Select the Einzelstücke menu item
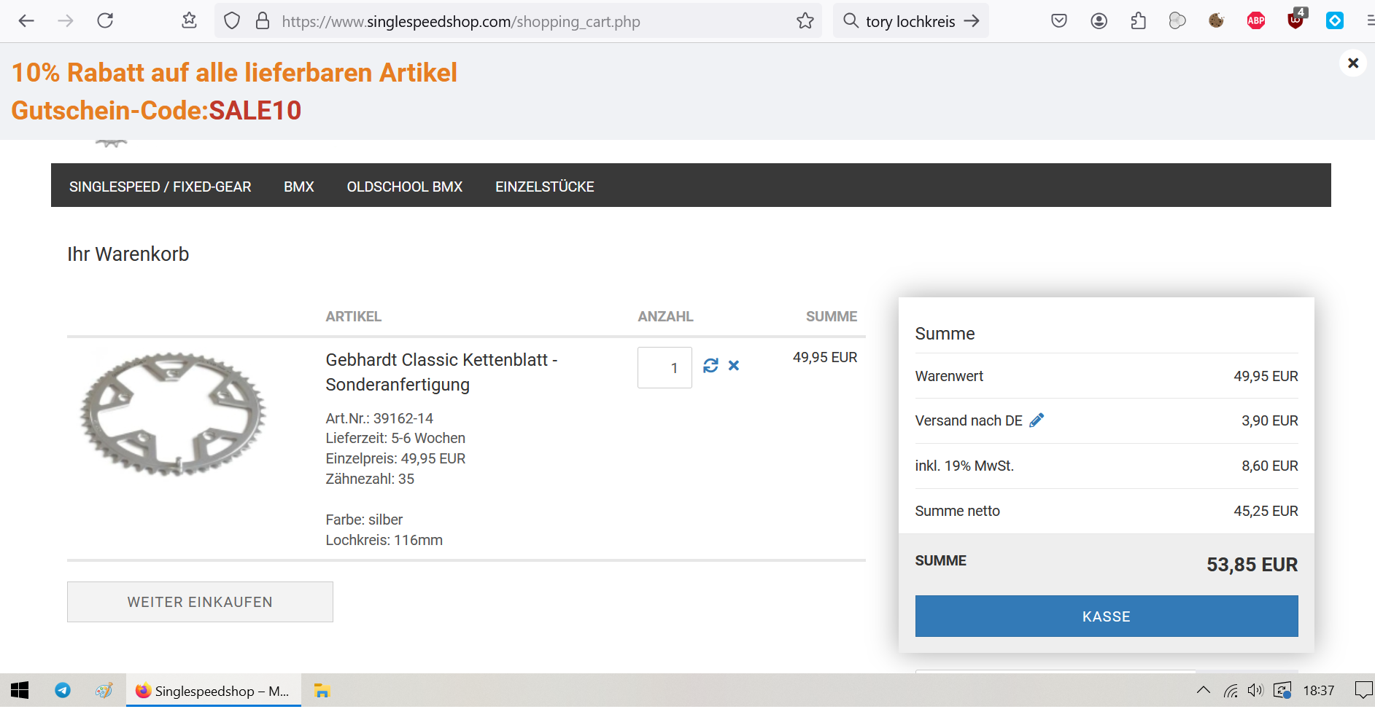The image size is (1375, 709). pos(544,187)
